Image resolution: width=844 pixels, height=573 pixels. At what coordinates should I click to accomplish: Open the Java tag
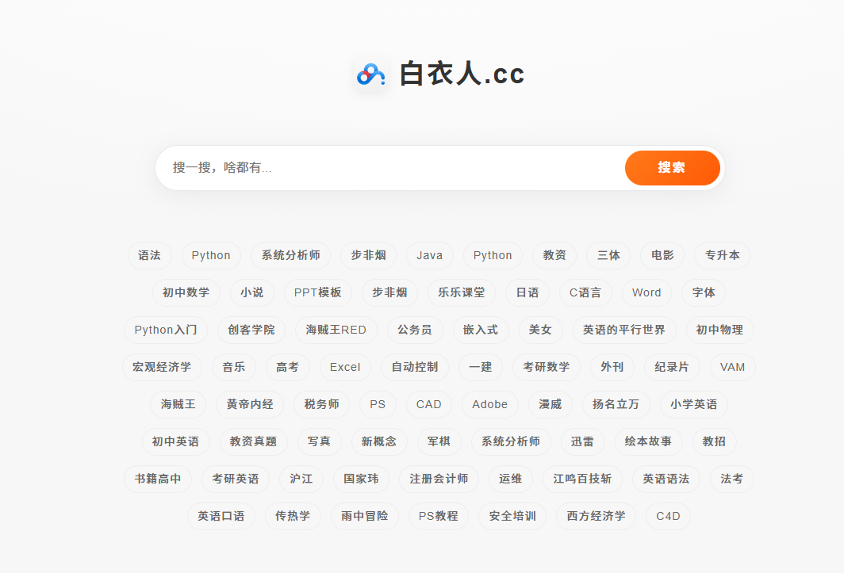click(x=430, y=255)
